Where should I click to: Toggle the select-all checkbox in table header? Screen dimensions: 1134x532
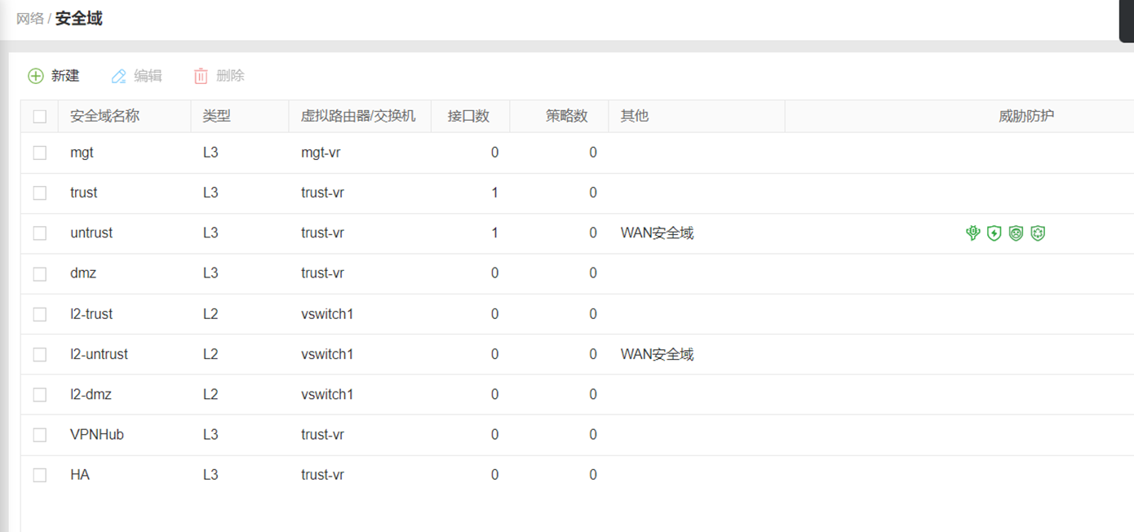pos(39,116)
